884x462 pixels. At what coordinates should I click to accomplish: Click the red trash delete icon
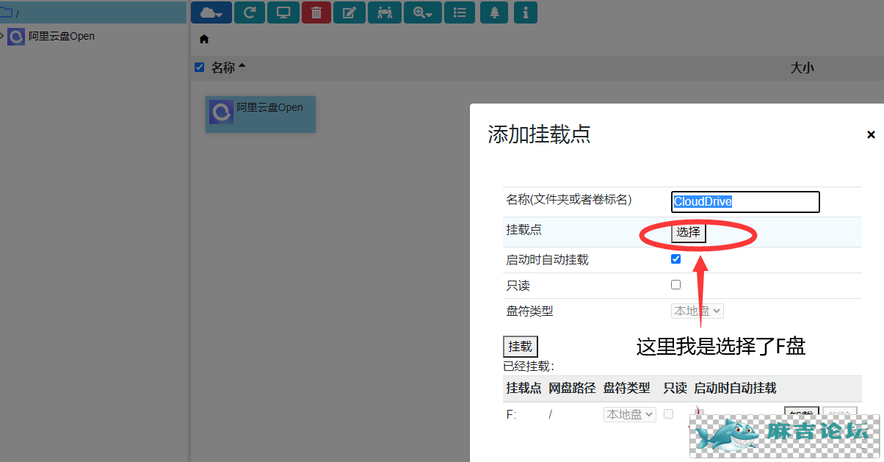point(316,12)
